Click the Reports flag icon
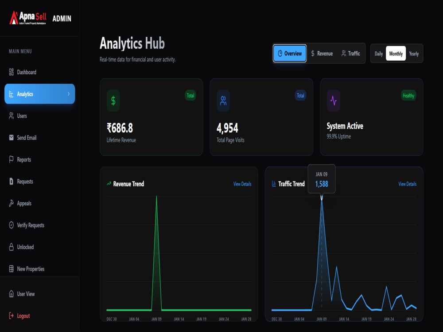 (x=12, y=159)
